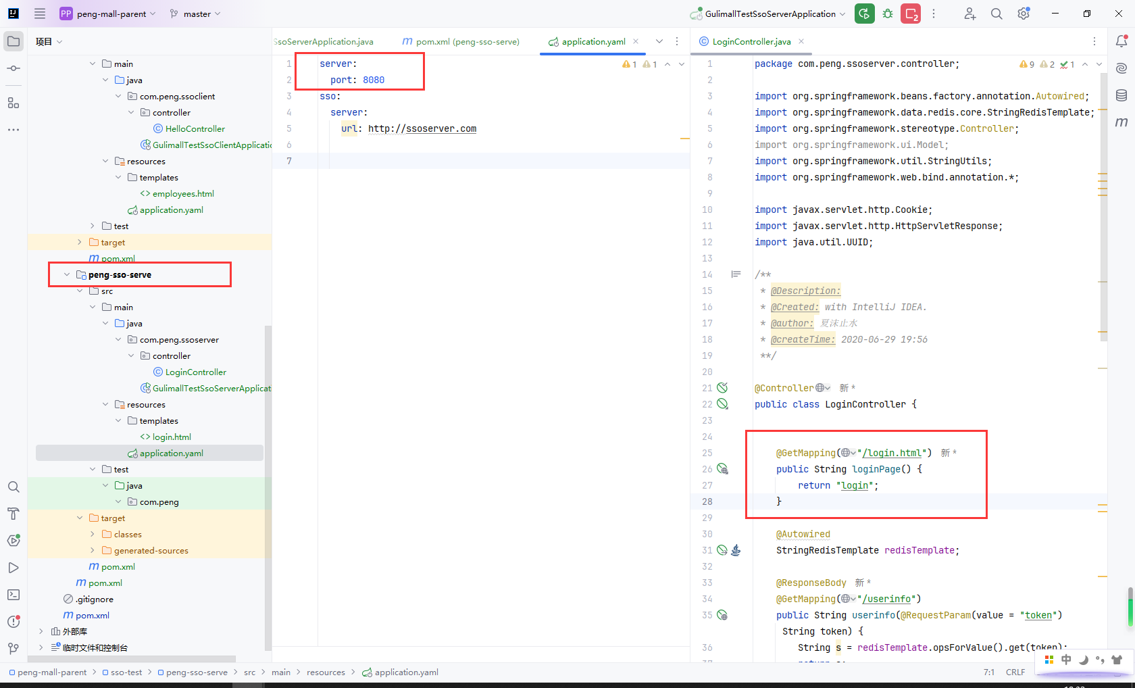Open the Commit tool window
Viewport: 1135px width, 688px height.
(x=14, y=68)
